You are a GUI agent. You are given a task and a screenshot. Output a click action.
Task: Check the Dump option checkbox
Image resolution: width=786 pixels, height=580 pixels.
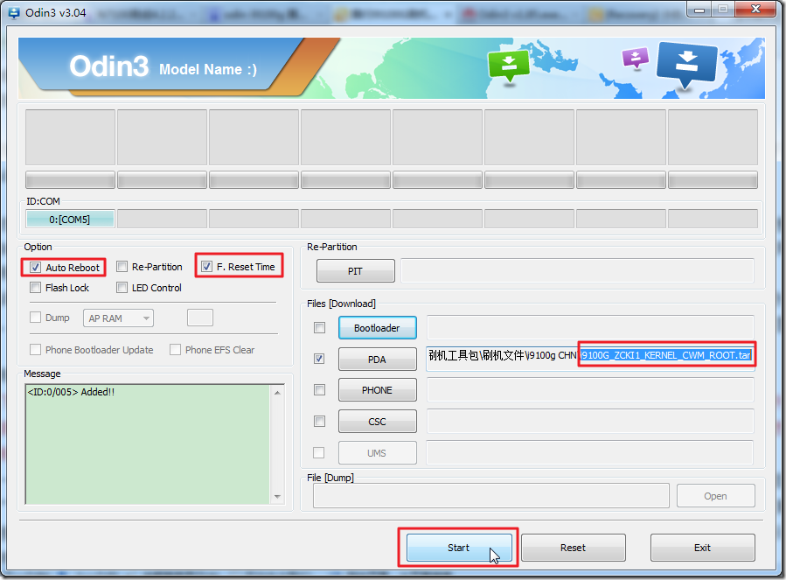pyautogui.click(x=35, y=317)
